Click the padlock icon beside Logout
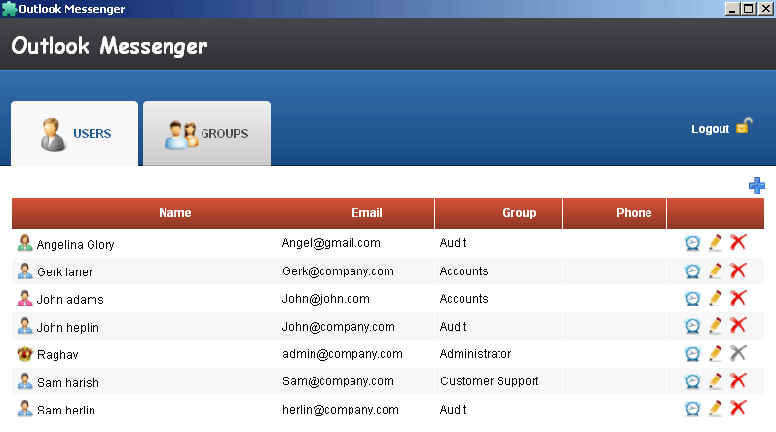 [x=744, y=126]
